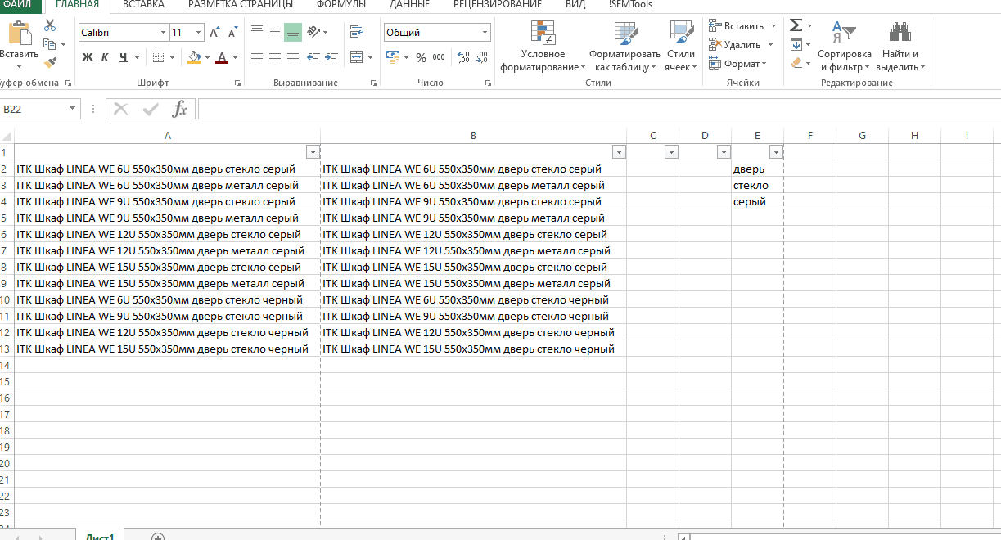Copy the selection with the Copy icon

coord(50,44)
